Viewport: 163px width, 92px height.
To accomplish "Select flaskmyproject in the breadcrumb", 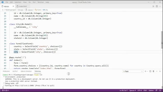I will (x=11, y=10).
